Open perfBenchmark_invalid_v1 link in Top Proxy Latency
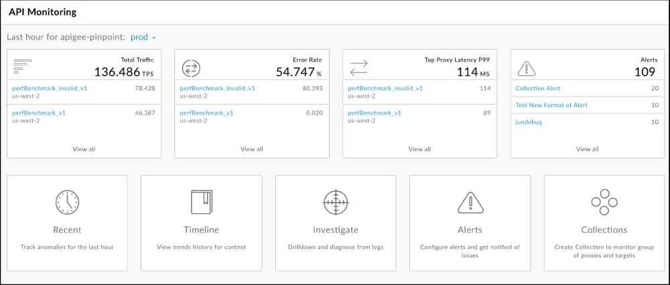The image size is (670, 285). point(385,89)
